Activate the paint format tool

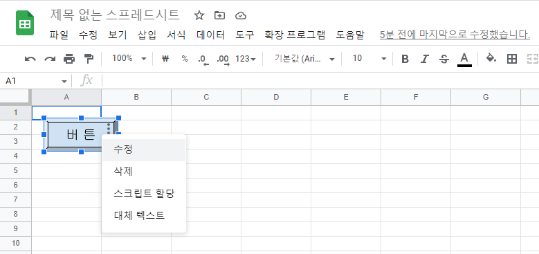coord(89,59)
